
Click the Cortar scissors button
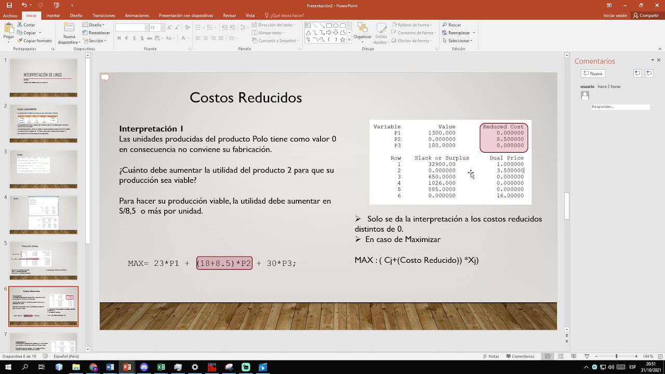point(26,25)
